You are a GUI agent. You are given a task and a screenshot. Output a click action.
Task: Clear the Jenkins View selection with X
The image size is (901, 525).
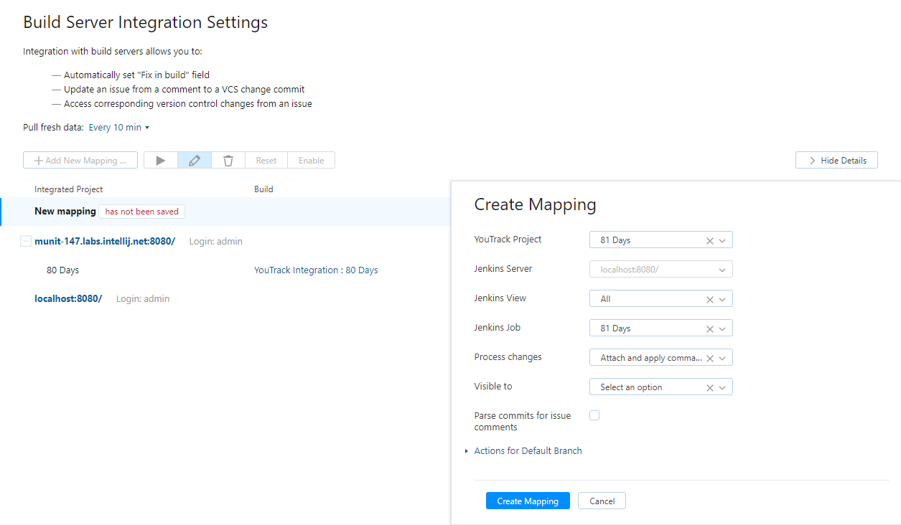click(710, 300)
